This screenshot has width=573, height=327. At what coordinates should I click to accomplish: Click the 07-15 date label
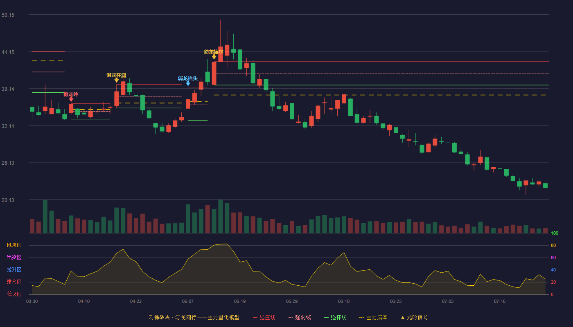coord(500,301)
